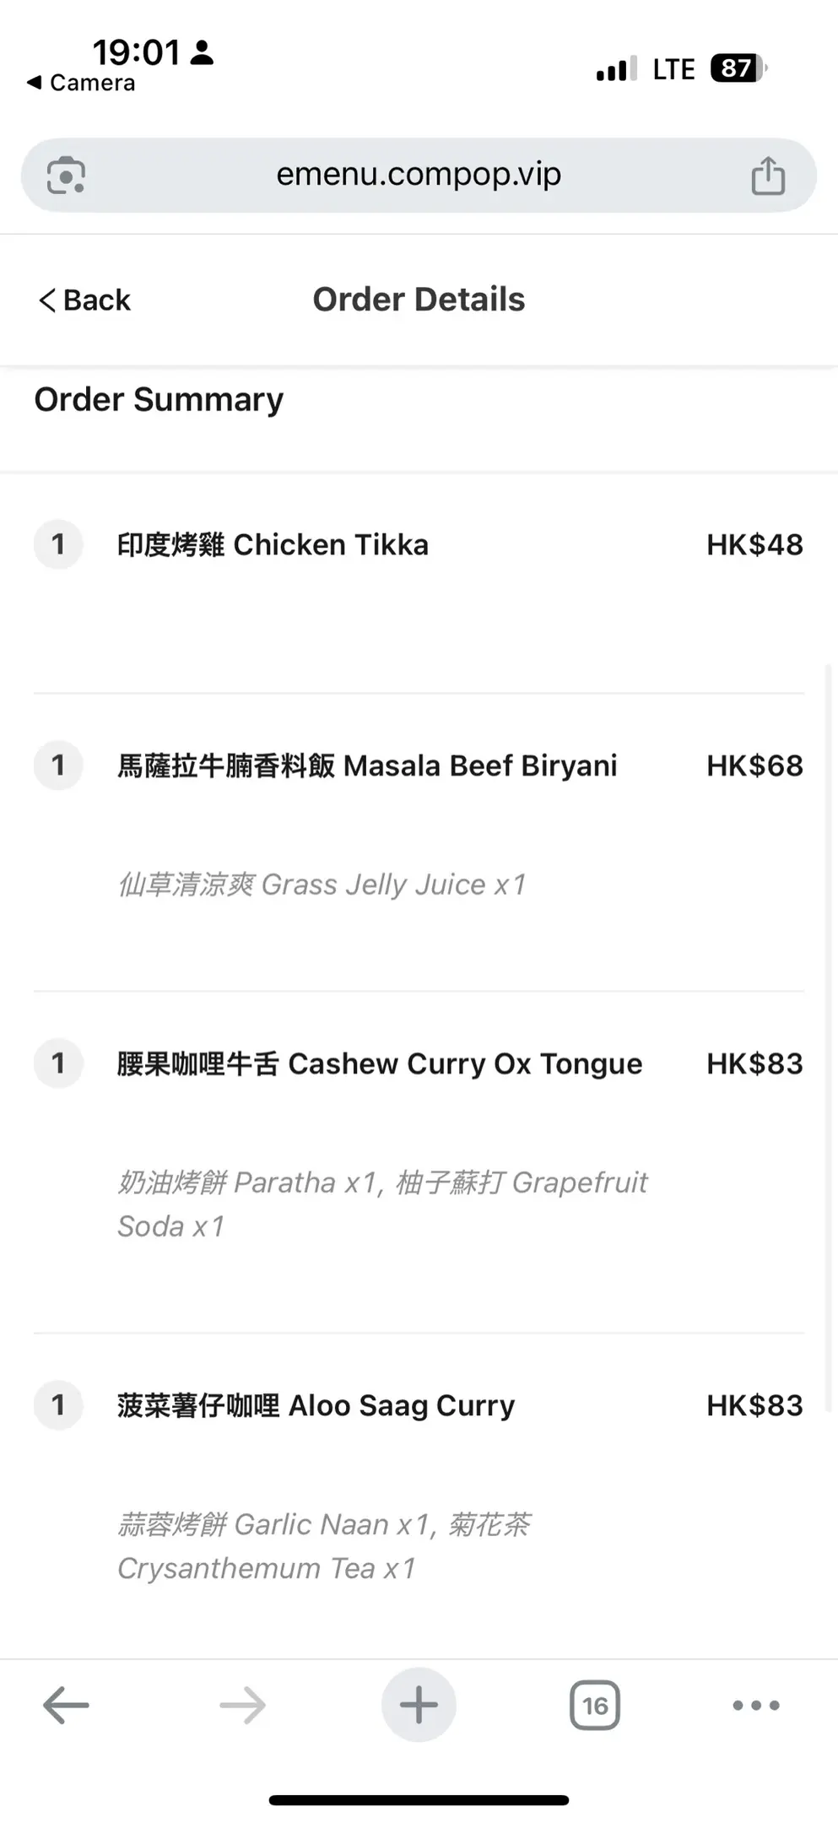838x1823 pixels.
Task: Tap the share icon in address bar
Action: click(768, 176)
